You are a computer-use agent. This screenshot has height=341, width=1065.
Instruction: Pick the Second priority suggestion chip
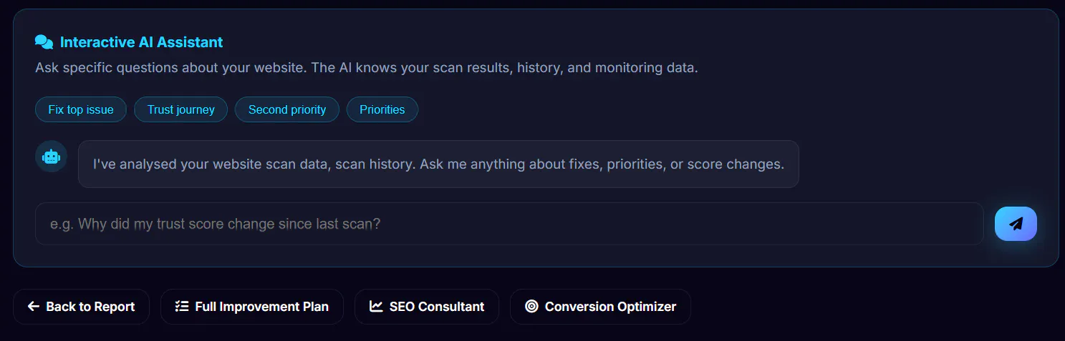click(x=287, y=109)
